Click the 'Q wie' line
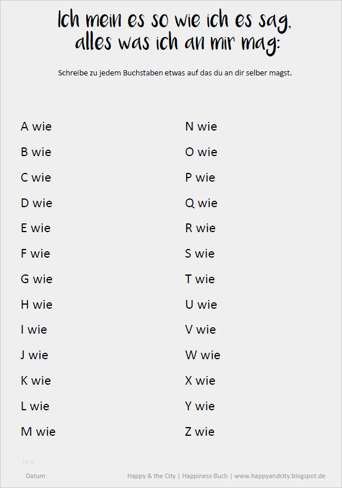This screenshot has width=342, height=488. 201,203
